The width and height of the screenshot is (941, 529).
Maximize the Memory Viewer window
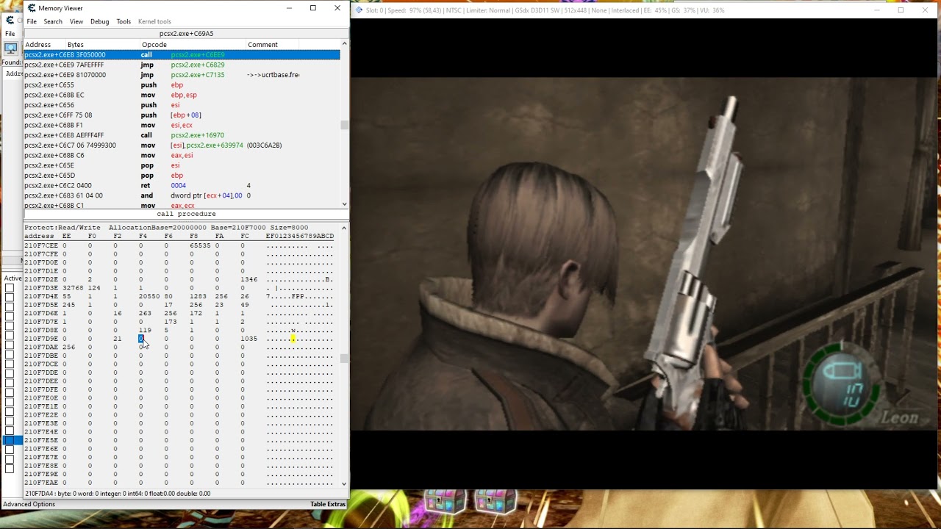(x=313, y=8)
